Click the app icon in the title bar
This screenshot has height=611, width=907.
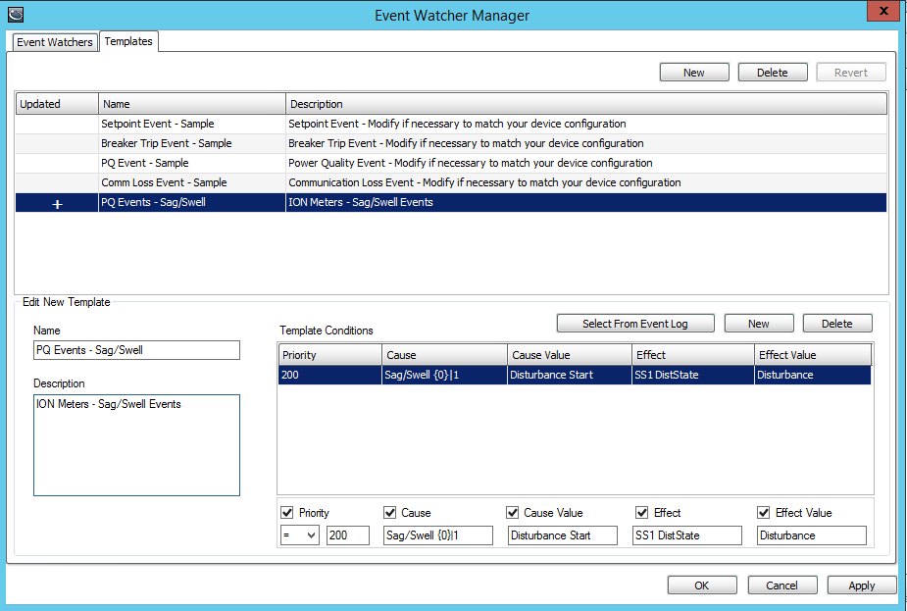pos(16,14)
